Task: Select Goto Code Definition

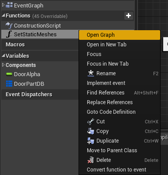Action: coord(120,112)
